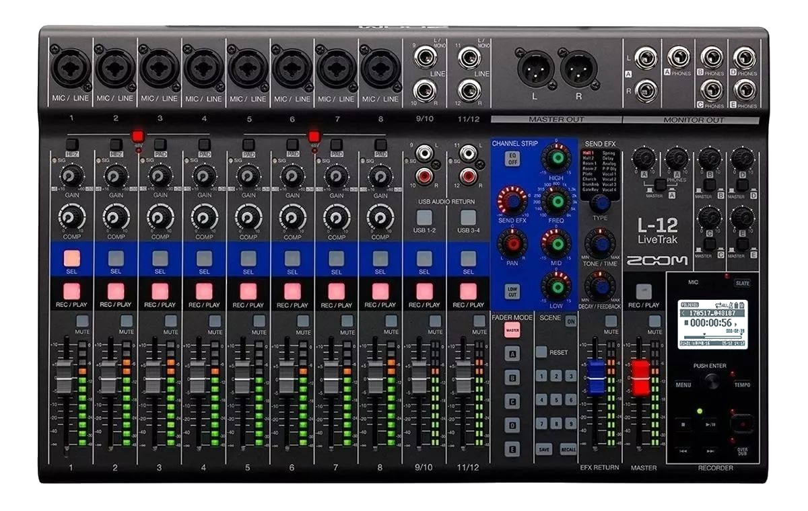The width and height of the screenshot is (808, 511).
Task: Turn the effect TYPE selector knob
Action: click(x=601, y=204)
